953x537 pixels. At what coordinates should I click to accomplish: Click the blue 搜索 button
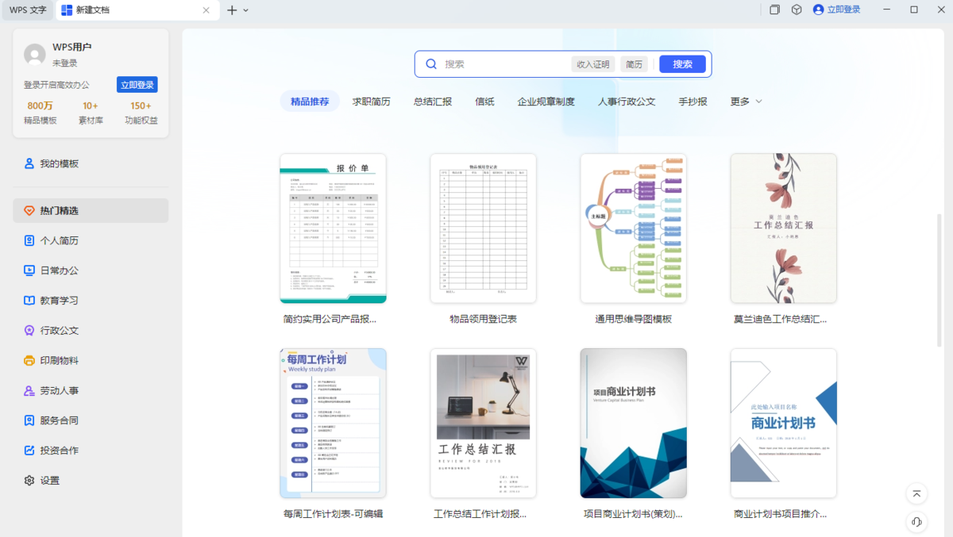point(682,64)
